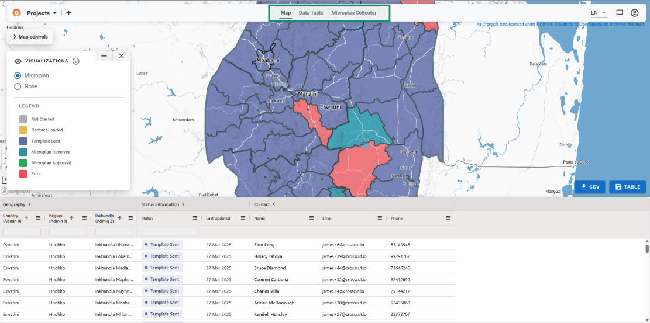The image size is (650, 323).
Task: Open Name column menu icon
Action: (x=311, y=218)
